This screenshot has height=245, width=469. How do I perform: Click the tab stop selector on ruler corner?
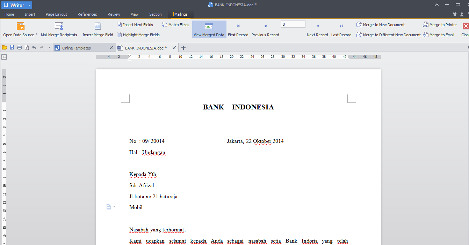[x=4, y=57]
